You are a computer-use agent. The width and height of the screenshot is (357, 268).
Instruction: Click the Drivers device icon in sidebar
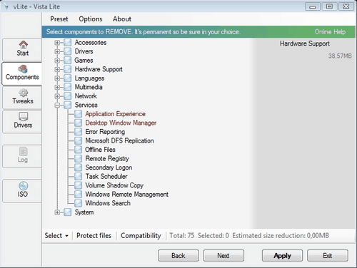pyautogui.click(x=23, y=117)
